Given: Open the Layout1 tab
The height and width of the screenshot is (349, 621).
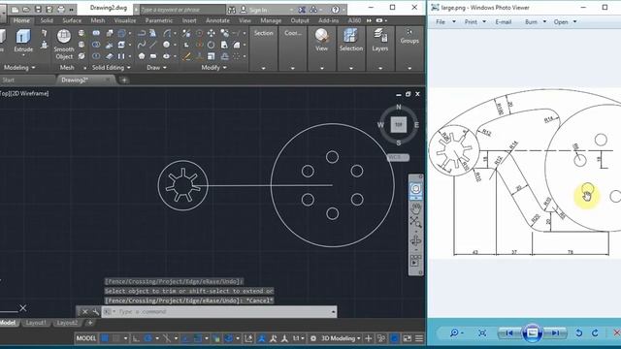Looking at the screenshot, I should point(36,323).
